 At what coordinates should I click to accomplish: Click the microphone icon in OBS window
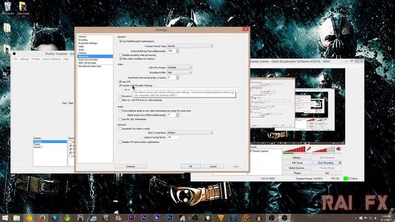(x=309, y=149)
